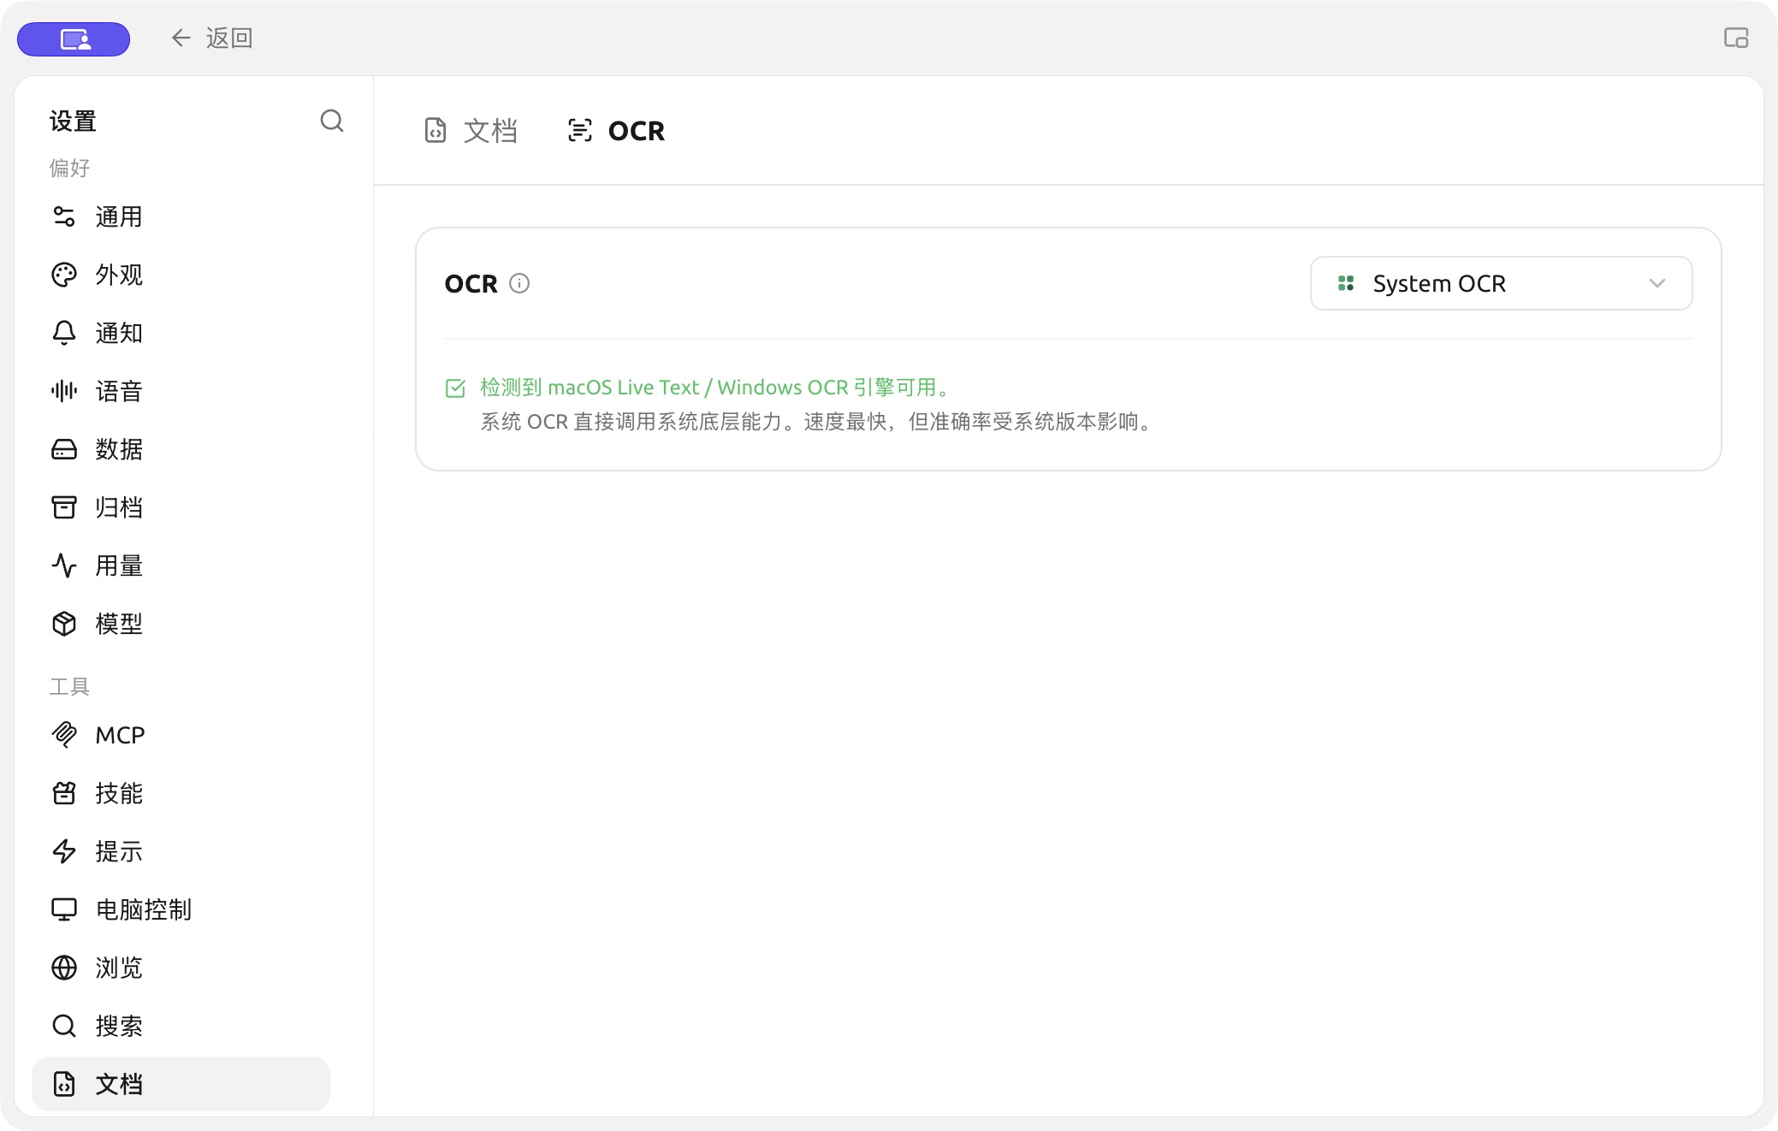Click the green check icon beside detection message
The image size is (1778, 1131).
[455, 388]
